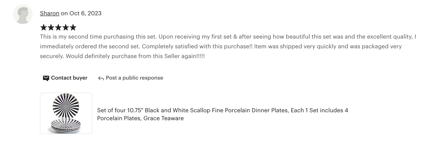
Task: Select the fourth rating star
Action: (65, 28)
